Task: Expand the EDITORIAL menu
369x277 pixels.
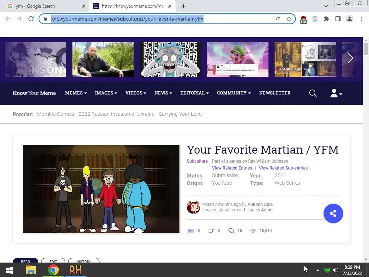Action: [194, 93]
